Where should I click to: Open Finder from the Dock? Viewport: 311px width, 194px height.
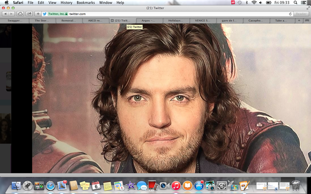pyautogui.click(x=16, y=186)
